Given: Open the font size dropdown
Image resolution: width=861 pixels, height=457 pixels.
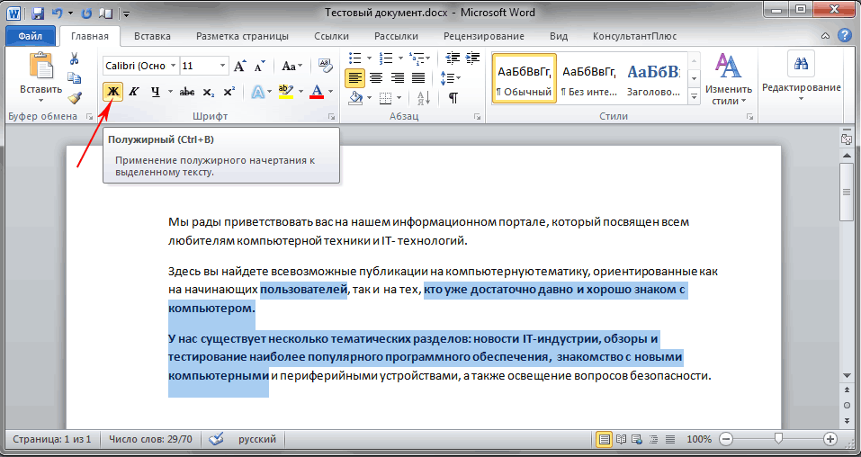Looking at the screenshot, I should click(x=222, y=66).
